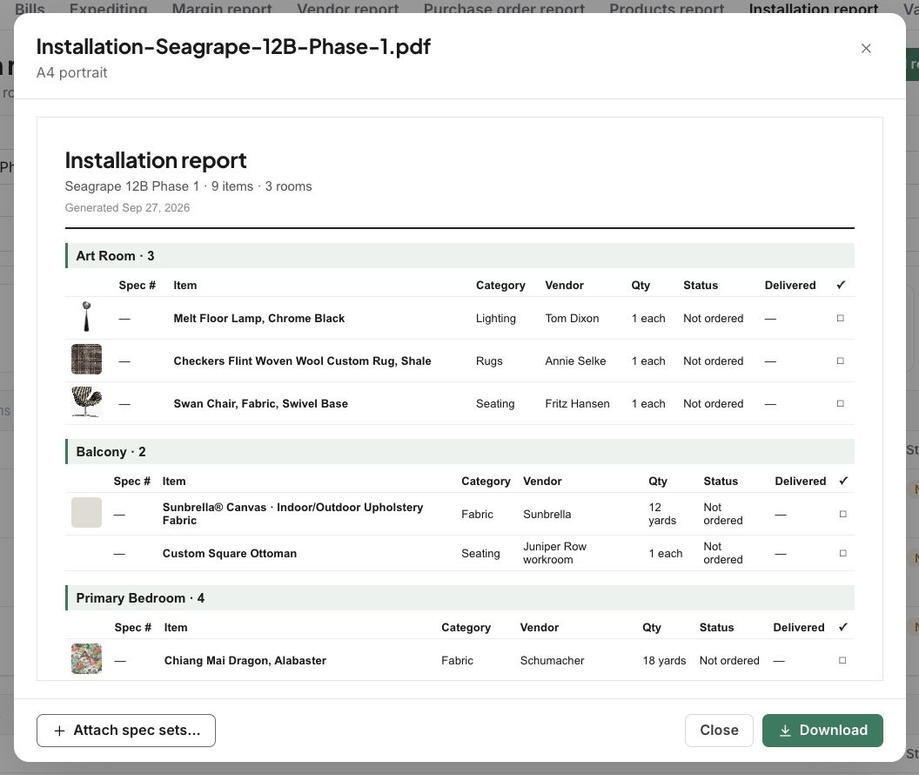Viewport: 919px width, 775px height.
Task: Click Rugs category cell
Action: point(489,361)
